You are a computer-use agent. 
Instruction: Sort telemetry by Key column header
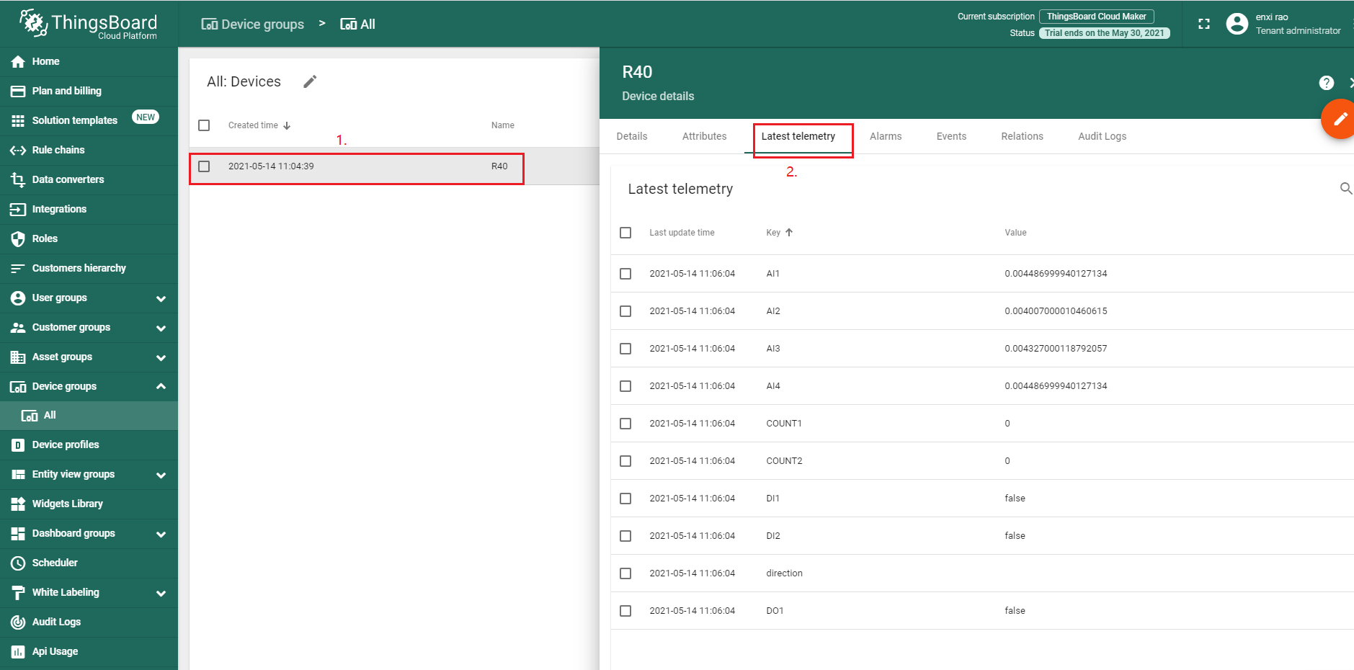[x=774, y=233]
